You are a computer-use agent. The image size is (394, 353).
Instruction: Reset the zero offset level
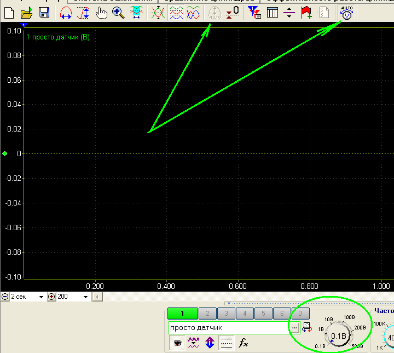point(232,13)
